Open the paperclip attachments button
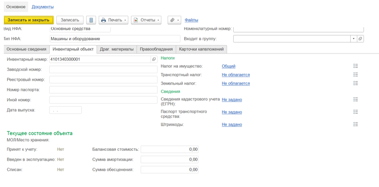 point(174,20)
